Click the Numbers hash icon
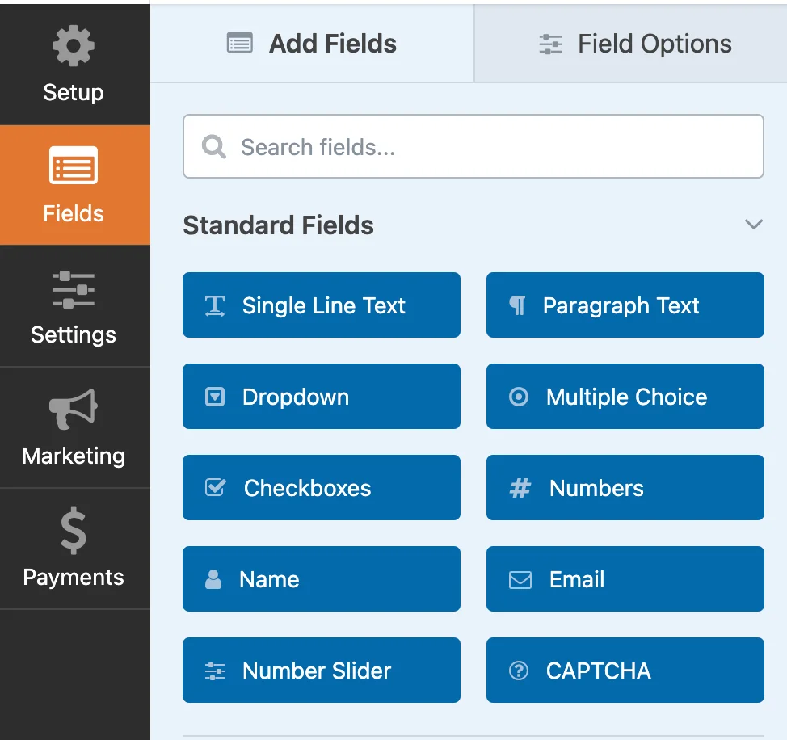 (520, 488)
